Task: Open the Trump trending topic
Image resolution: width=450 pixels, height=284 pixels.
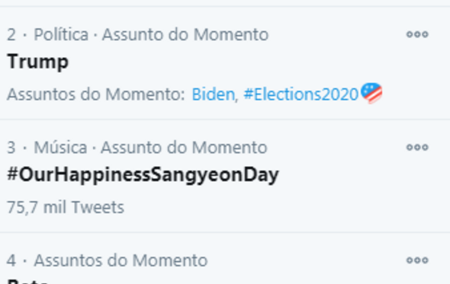Action: point(38,62)
